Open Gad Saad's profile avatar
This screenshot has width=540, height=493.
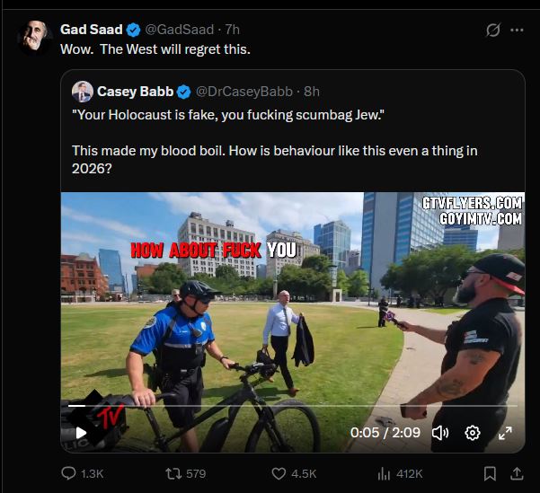click(34, 37)
